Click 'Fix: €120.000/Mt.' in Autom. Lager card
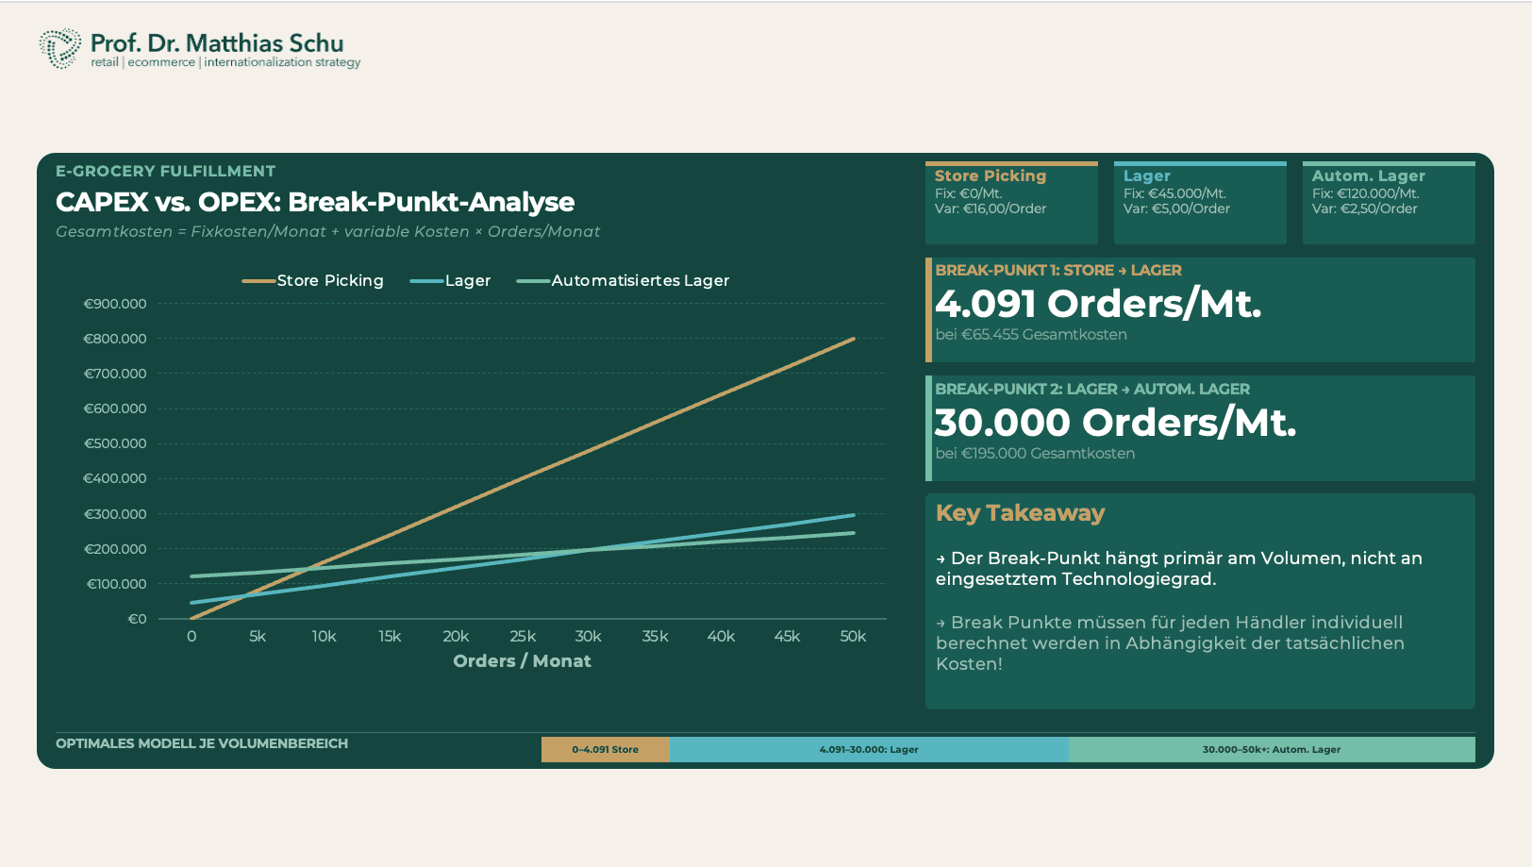Screen dimensions: 1532x867 click(x=1365, y=193)
